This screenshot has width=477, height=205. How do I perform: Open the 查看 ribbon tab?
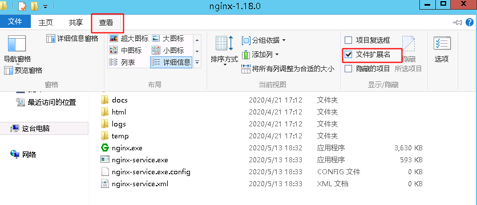point(106,22)
